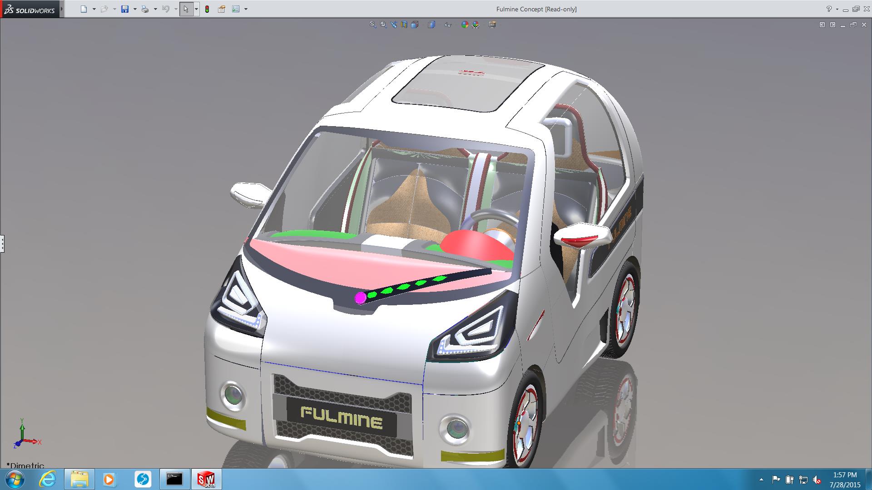
Task: Click the Edit Appearance color ball
Action: pos(465,24)
